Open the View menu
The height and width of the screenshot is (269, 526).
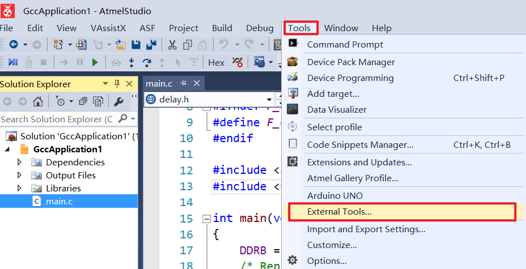pyautogui.click(x=66, y=28)
